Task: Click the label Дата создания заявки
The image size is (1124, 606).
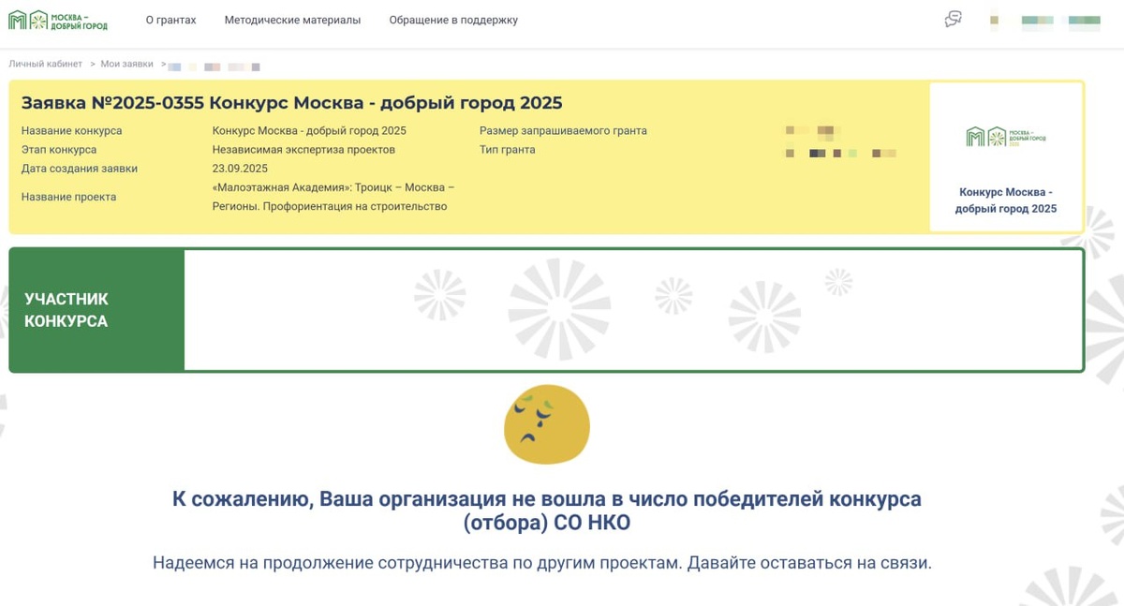Action: [x=80, y=169]
